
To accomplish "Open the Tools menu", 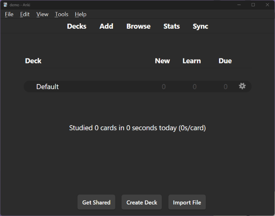I will (61, 14).
